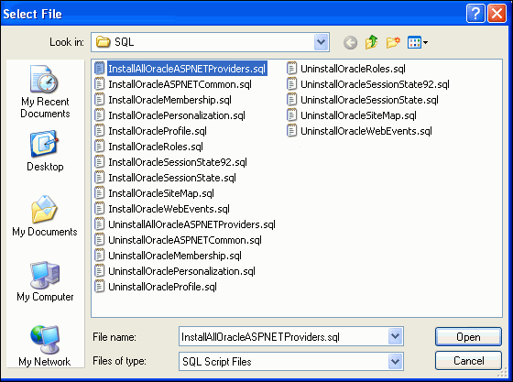
Task: Select file icon of InstallOracleWebEvents.sql
Action: point(99,209)
